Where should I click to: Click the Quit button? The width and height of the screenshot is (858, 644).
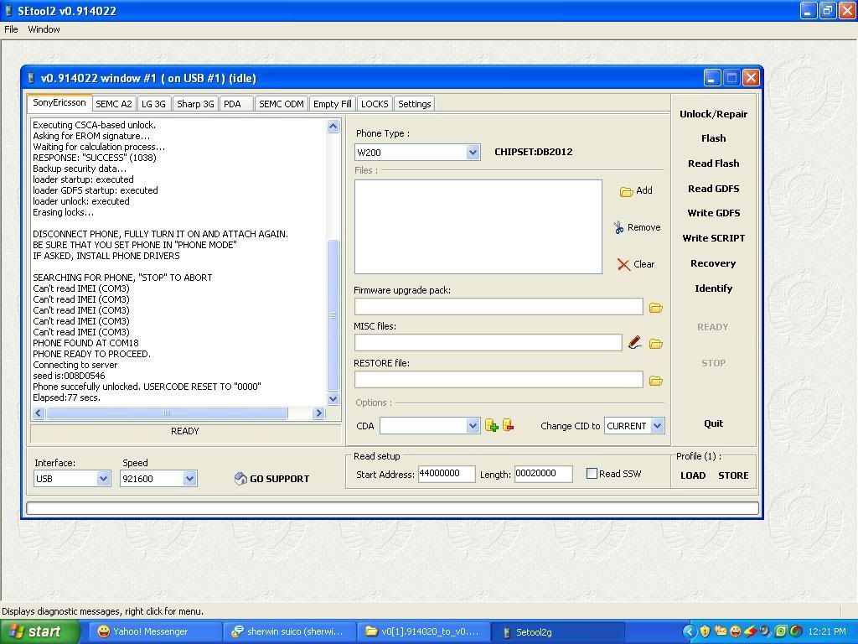coord(713,423)
